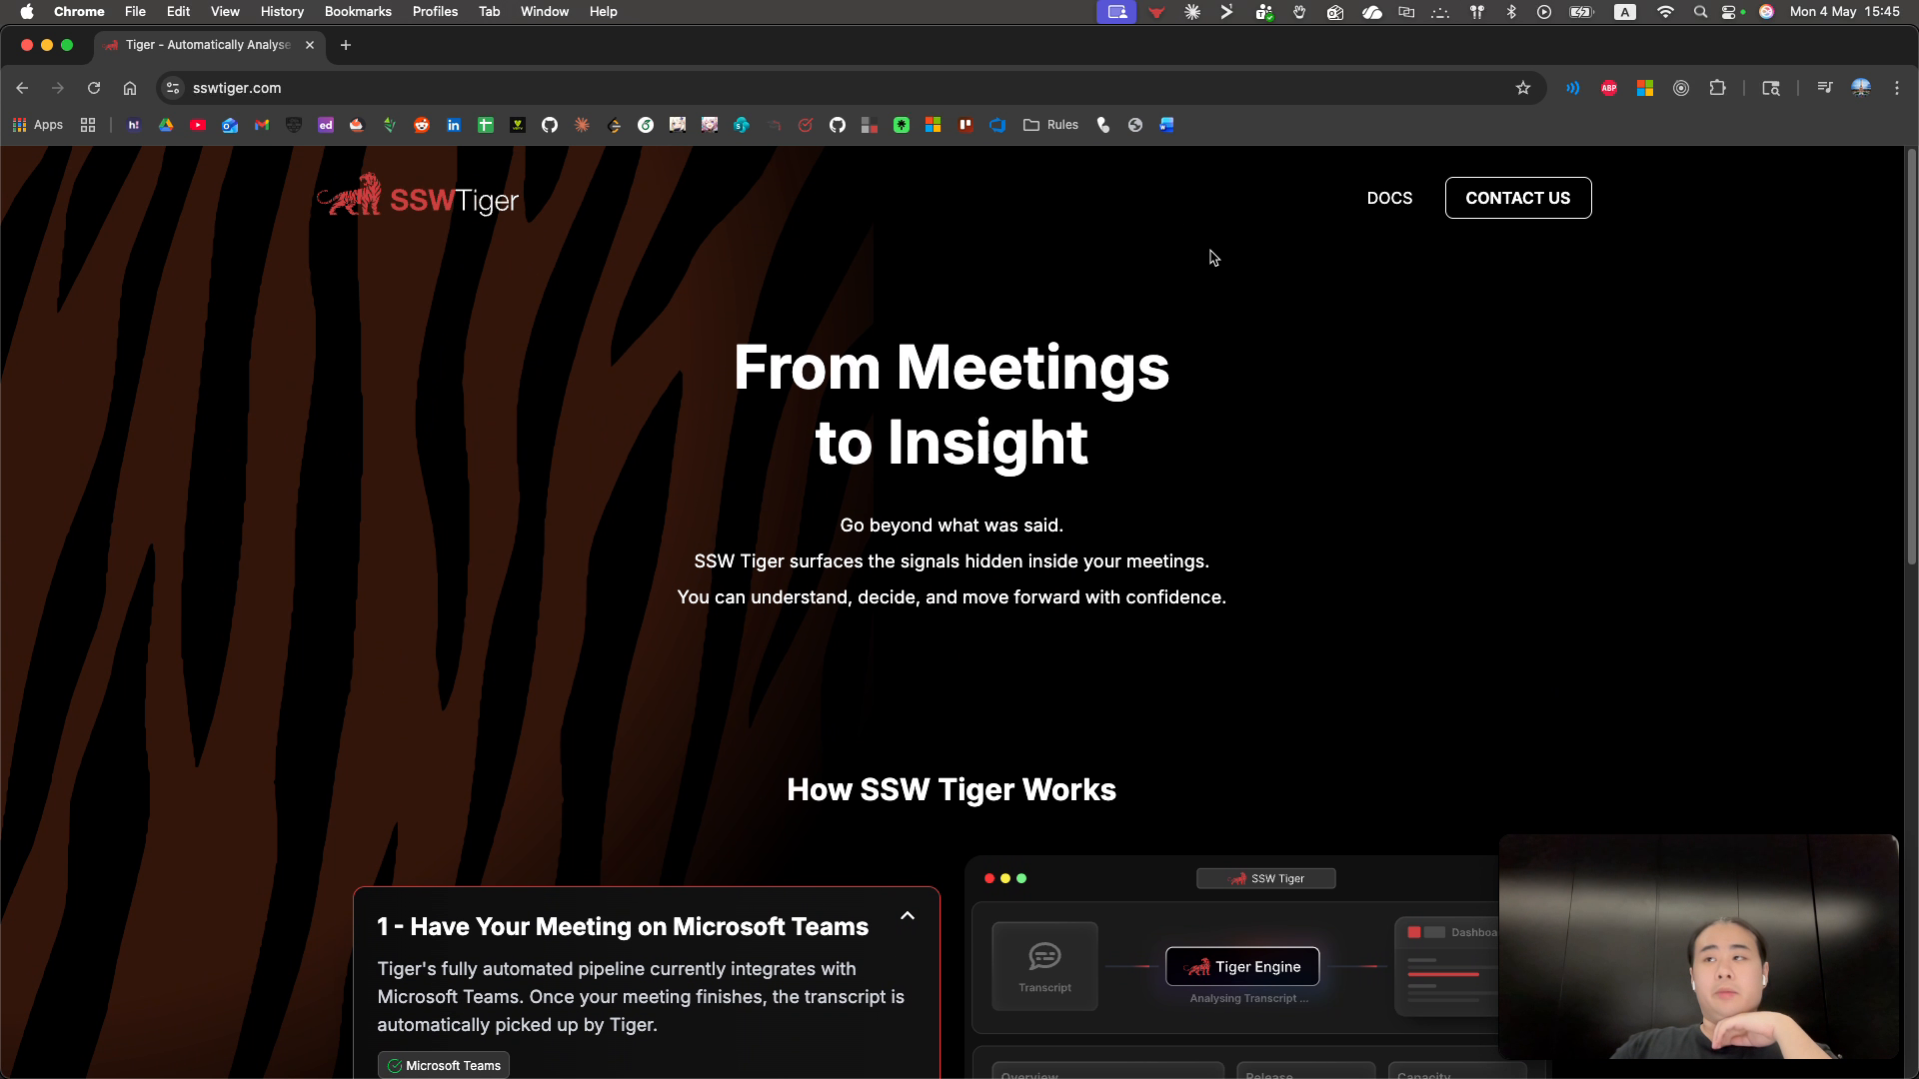Open the Rules bookmarks folder

click(1050, 125)
